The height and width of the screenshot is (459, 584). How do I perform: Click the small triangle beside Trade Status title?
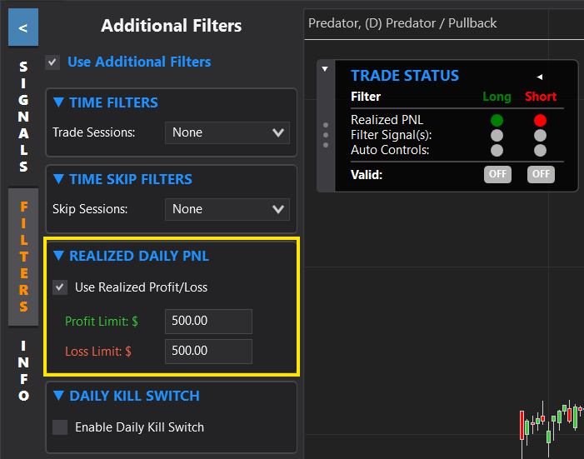539,77
